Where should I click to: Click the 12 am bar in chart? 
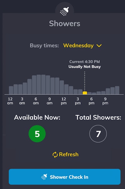[11, 90]
